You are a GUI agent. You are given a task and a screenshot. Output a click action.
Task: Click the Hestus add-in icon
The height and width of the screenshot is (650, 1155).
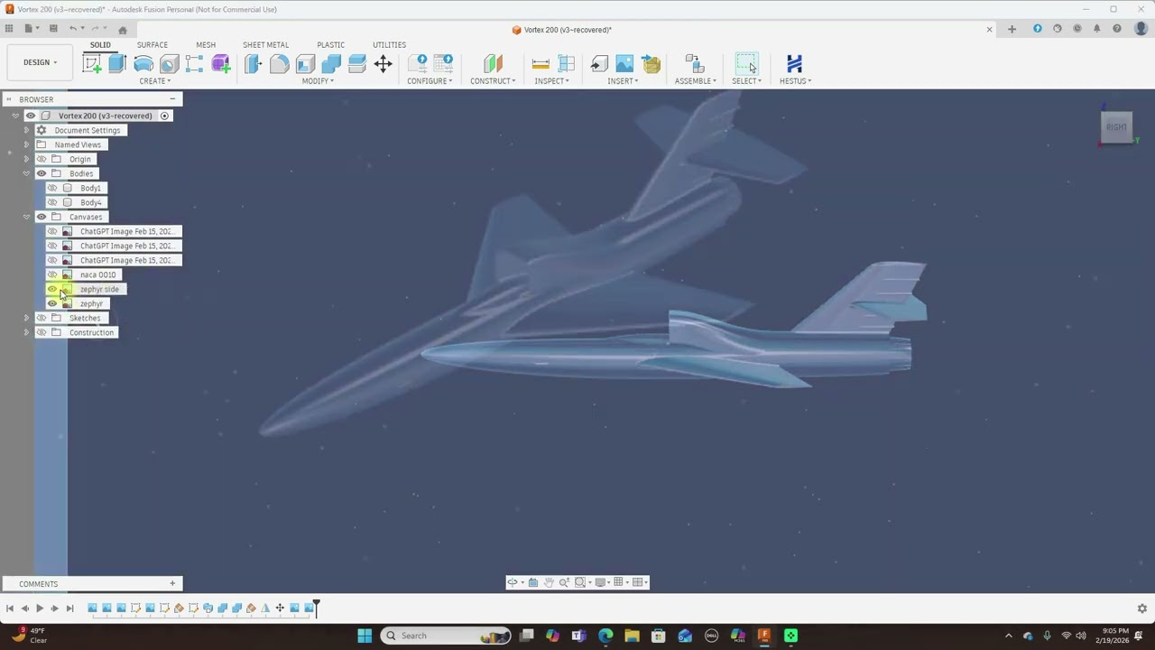click(x=795, y=63)
